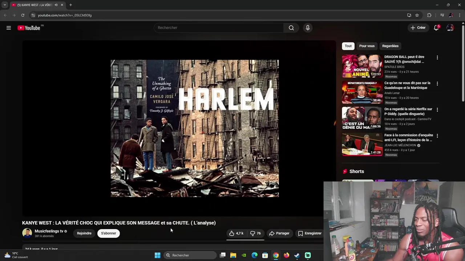Open the JEAN-LUC MÉLENCHON channel name
The image size is (465, 261).
(400, 145)
